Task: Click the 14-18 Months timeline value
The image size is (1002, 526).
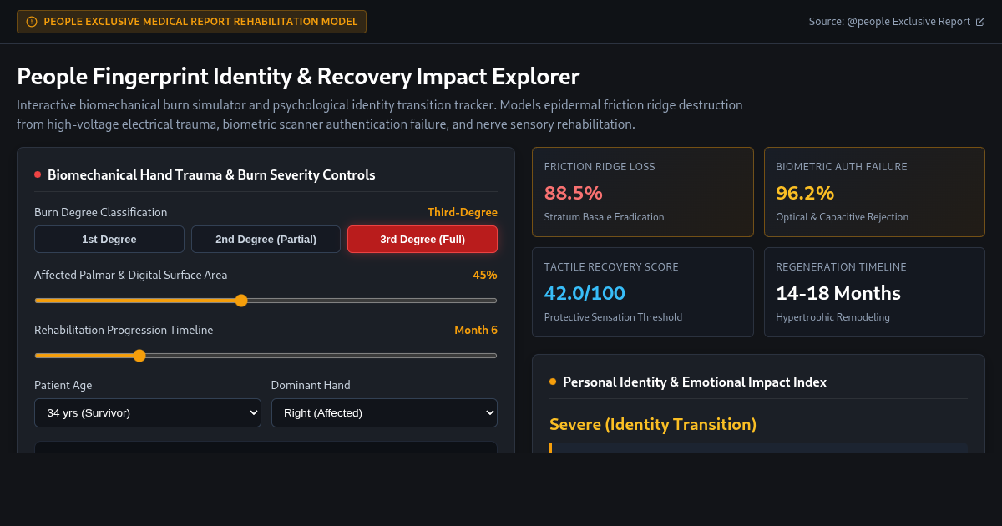Action: coord(838,293)
